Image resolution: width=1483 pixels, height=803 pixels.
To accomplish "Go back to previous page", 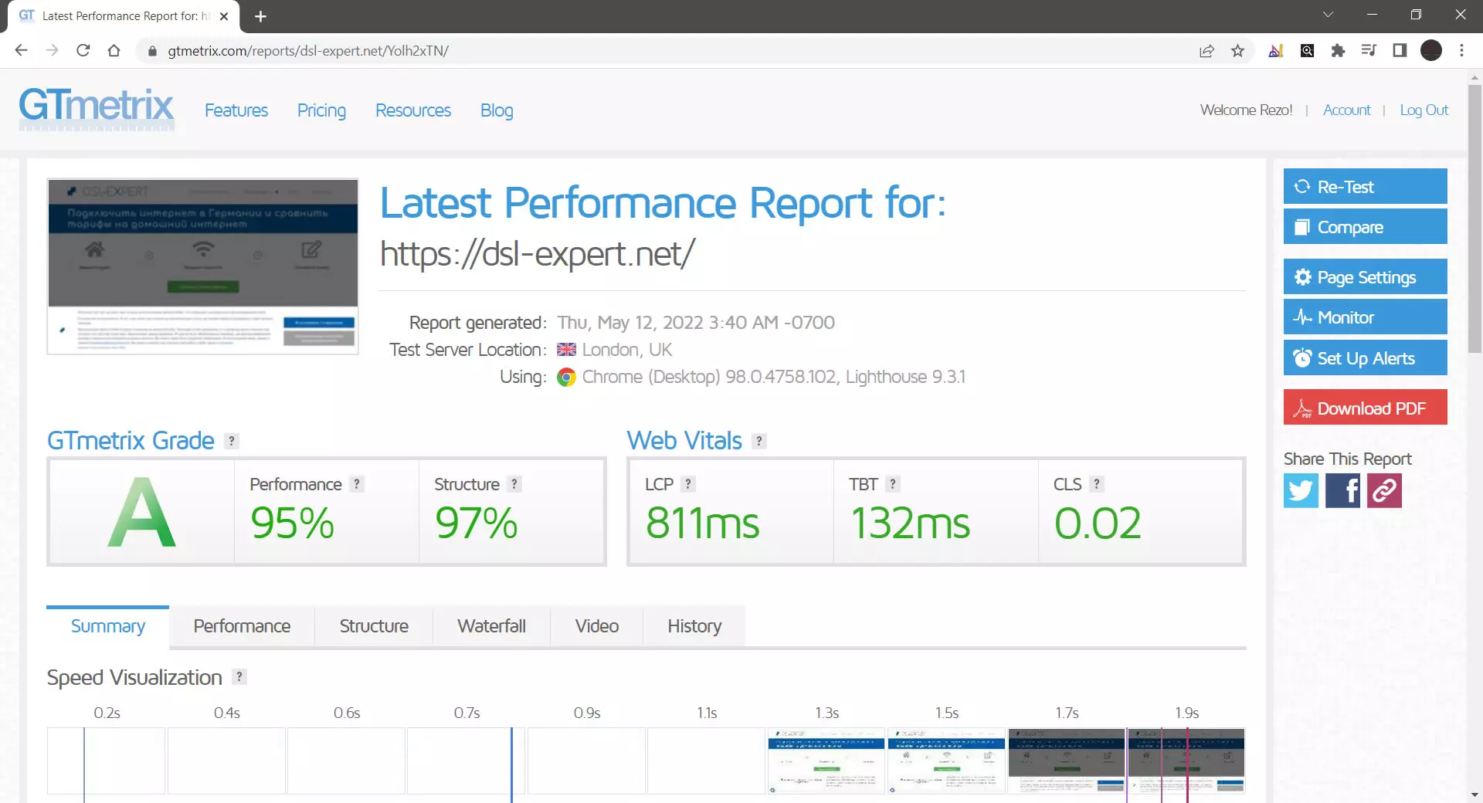I will pyautogui.click(x=22, y=51).
